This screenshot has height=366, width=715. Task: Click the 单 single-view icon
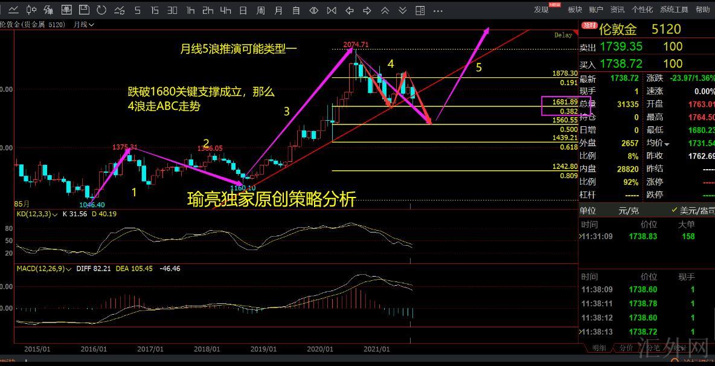pos(66,10)
